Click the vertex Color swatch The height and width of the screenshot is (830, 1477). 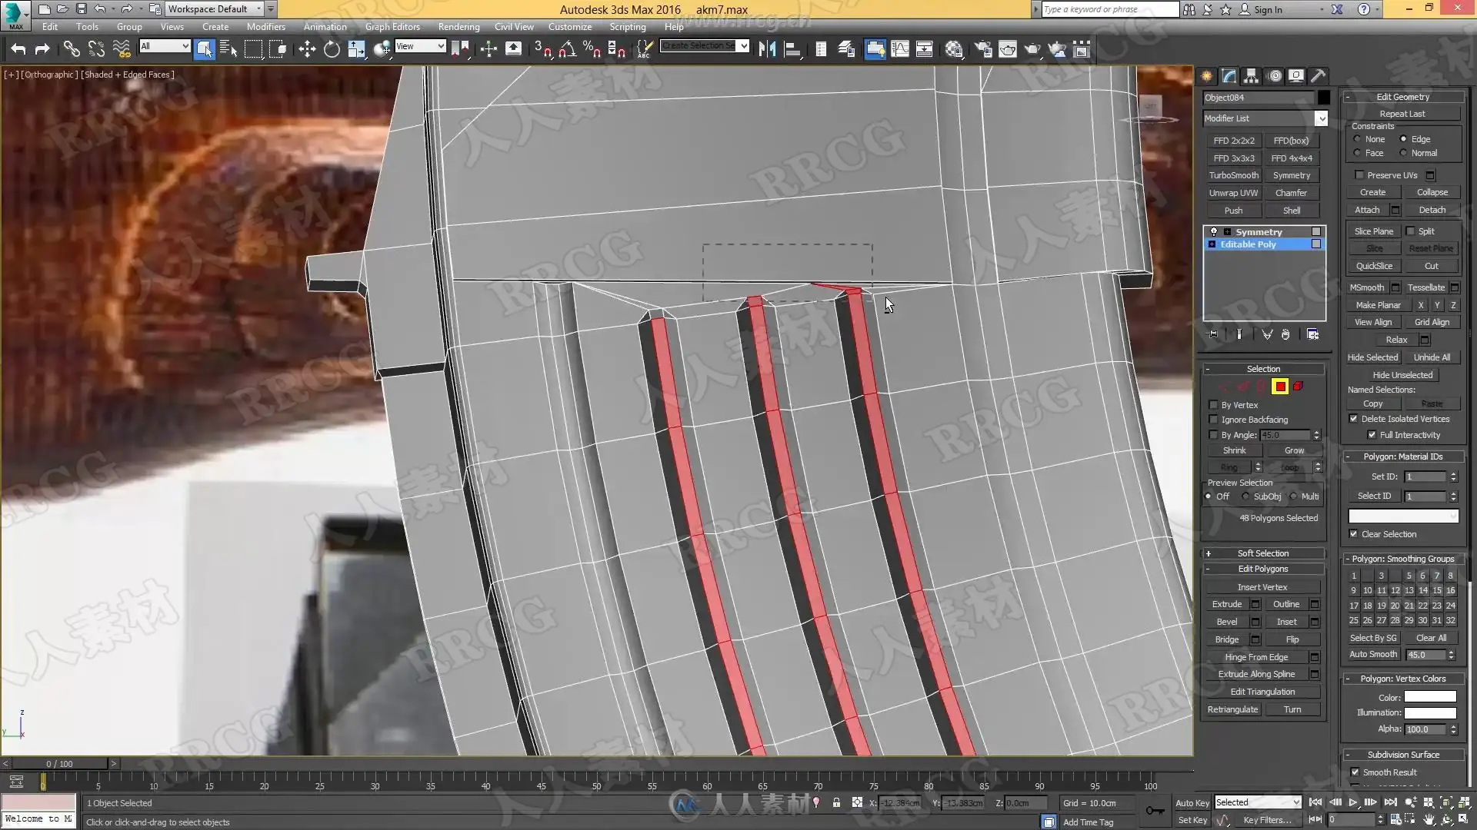coord(1430,697)
